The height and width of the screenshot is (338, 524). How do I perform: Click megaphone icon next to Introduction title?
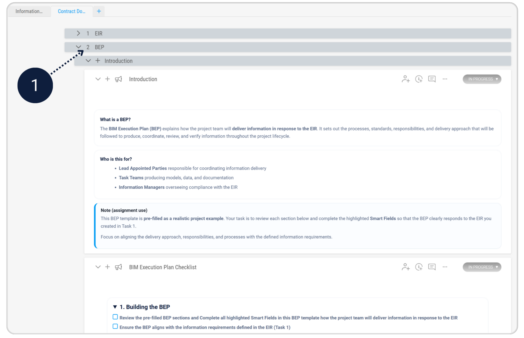[118, 79]
